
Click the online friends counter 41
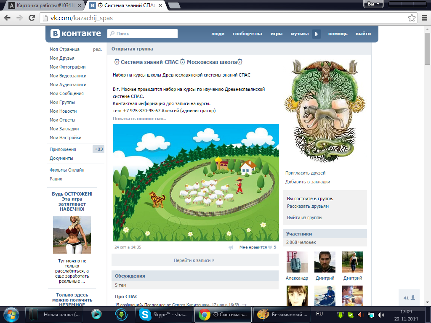click(409, 298)
